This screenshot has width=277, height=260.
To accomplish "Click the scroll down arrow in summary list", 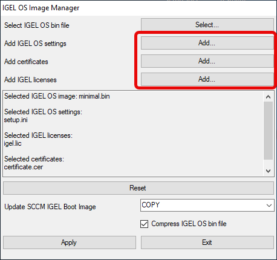I will pos(268,171).
